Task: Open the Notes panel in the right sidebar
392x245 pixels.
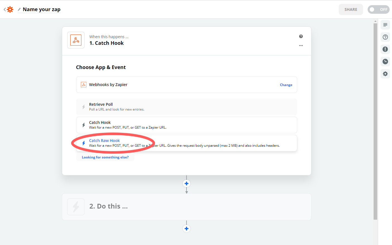Action: [x=385, y=25]
